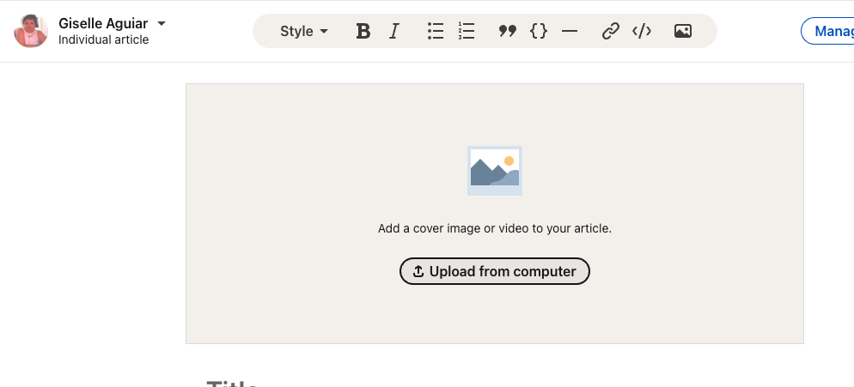Insert a code block with curly braces icon
Screen dimensions: 854x387
539,32
